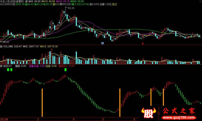Click the stock title 中无人机(日线.前复权)
This screenshot has height=121, width=202.
pyautogui.click(x=12, y=2)
